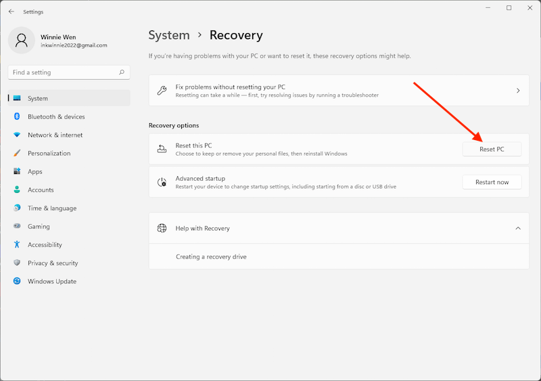
Task: Select Time & language in sidebar
Action: [51, 208]
